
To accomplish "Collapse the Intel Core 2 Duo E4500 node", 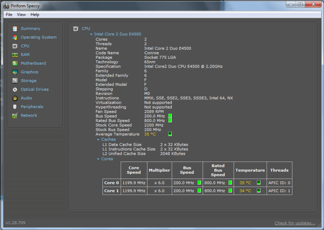I will point(92,34).
